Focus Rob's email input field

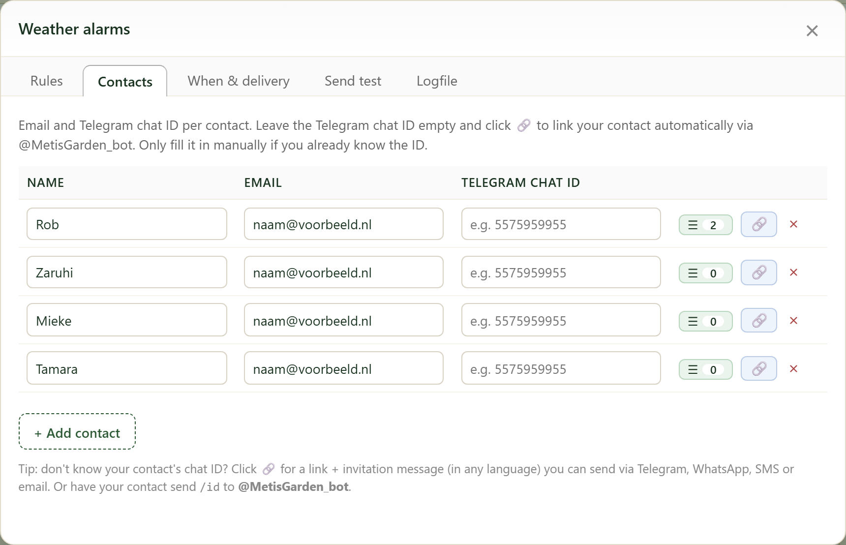344,224
